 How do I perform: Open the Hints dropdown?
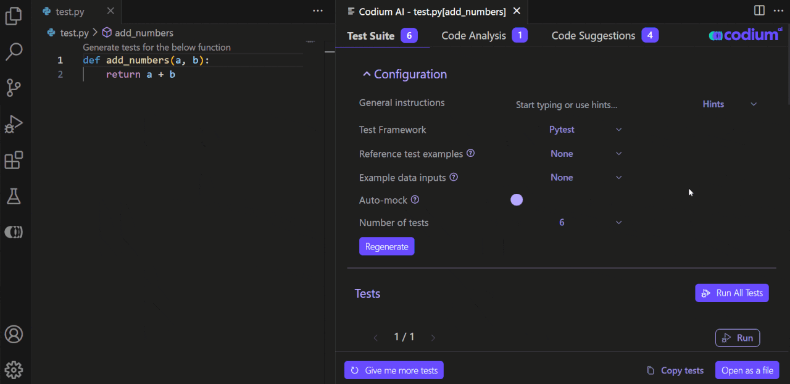coord(730,104)
